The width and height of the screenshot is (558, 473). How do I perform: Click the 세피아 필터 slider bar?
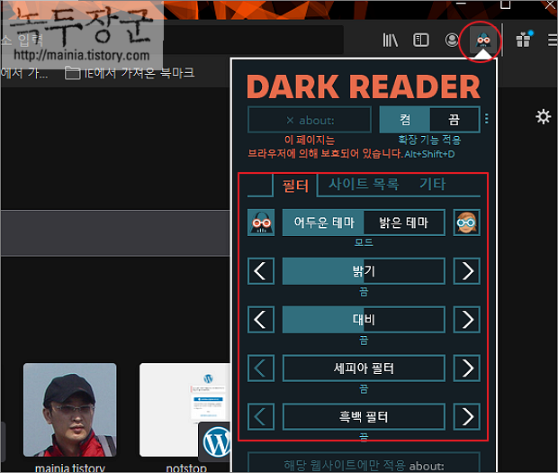pos(364,368)
